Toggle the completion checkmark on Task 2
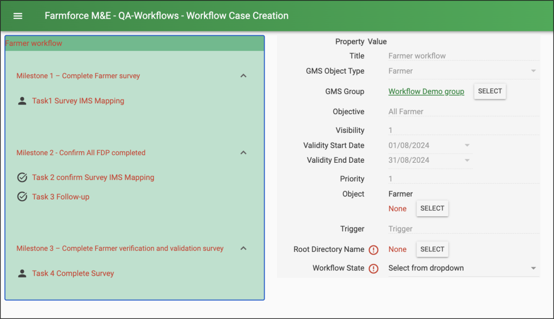554x319 pixels. coord(22,177)
